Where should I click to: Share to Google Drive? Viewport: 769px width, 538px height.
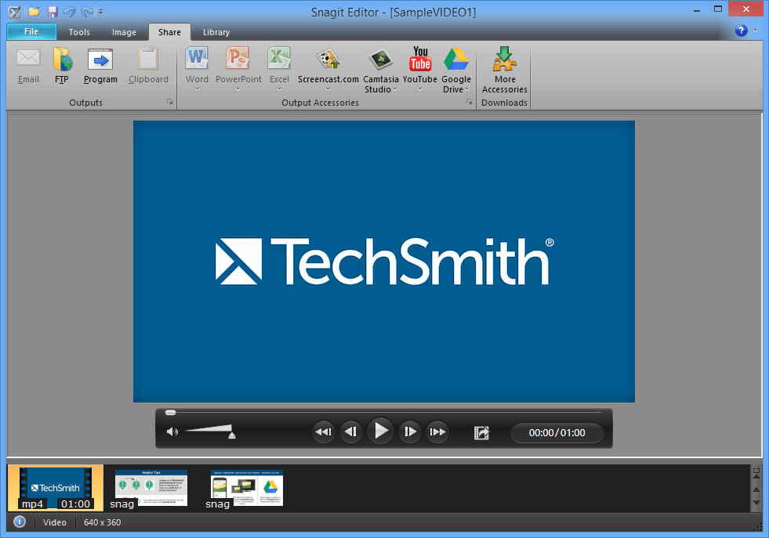tap(456, 60)
